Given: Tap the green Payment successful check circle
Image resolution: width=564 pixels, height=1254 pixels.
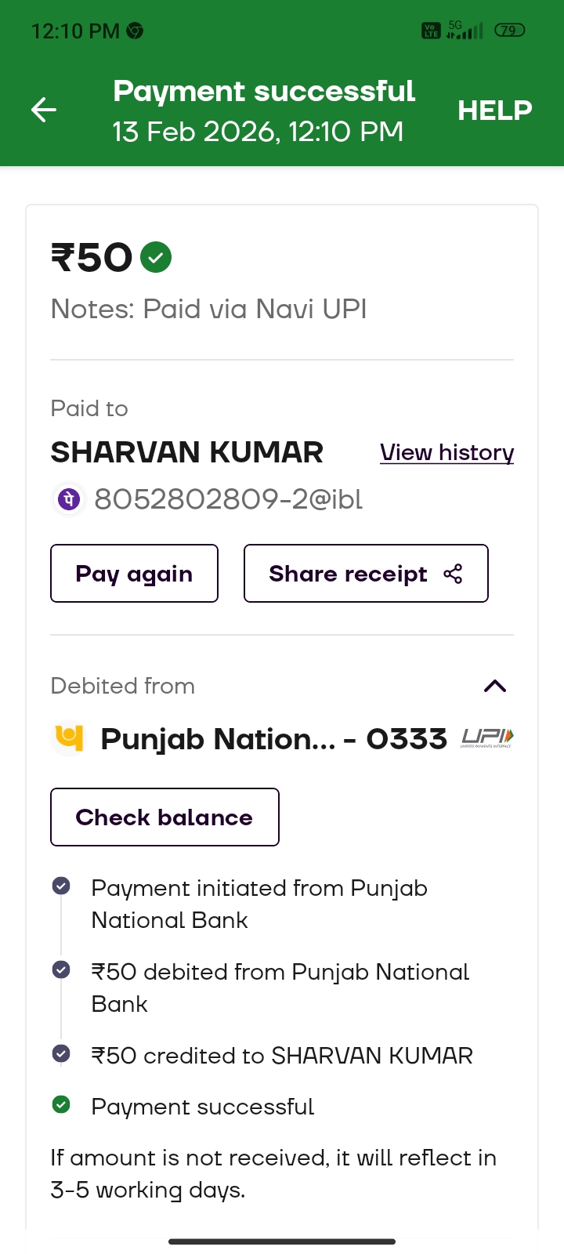Looking at the screenshot, I should [x=61, y=1105].
